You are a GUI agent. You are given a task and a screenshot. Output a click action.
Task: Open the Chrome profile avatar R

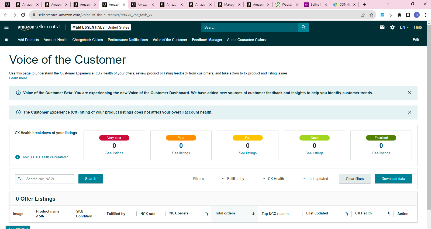(x=417, y=15)
